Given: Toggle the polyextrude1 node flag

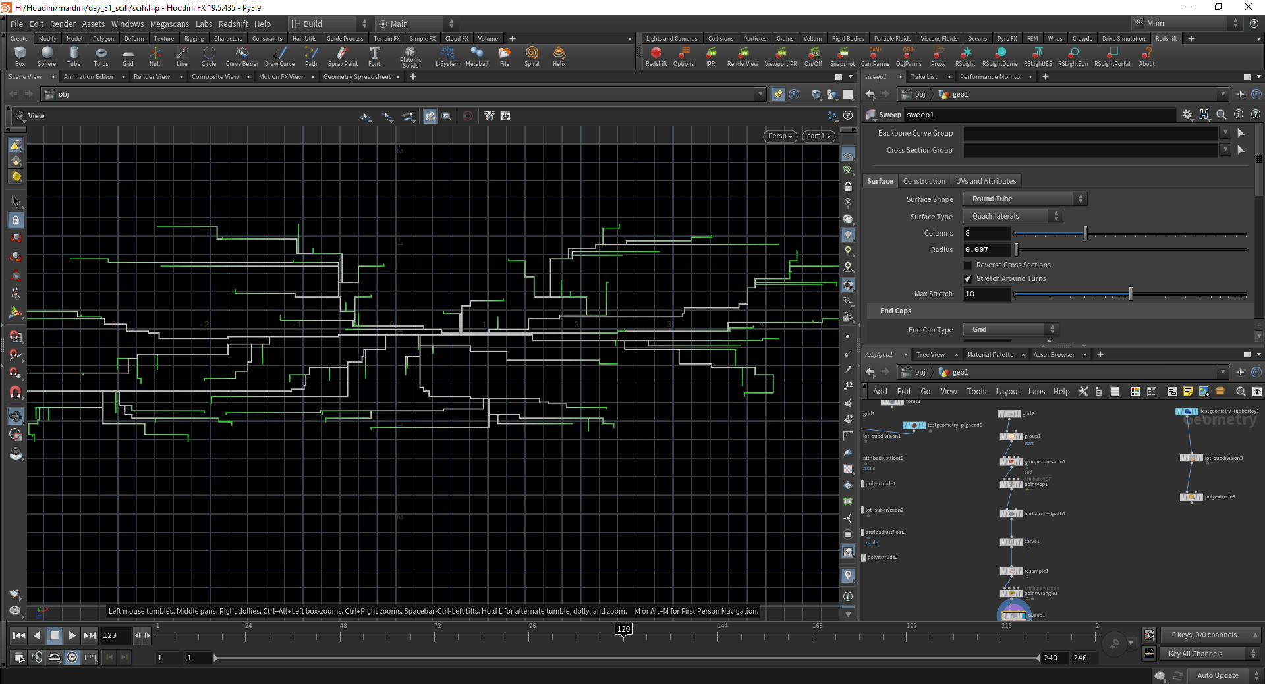Looking at the screenshot, I should click(x=862, y=484).
